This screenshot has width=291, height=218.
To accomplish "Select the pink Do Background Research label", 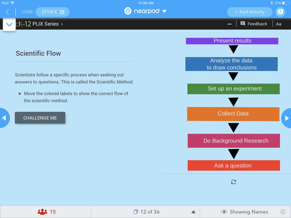I will (x=234, y=141).
